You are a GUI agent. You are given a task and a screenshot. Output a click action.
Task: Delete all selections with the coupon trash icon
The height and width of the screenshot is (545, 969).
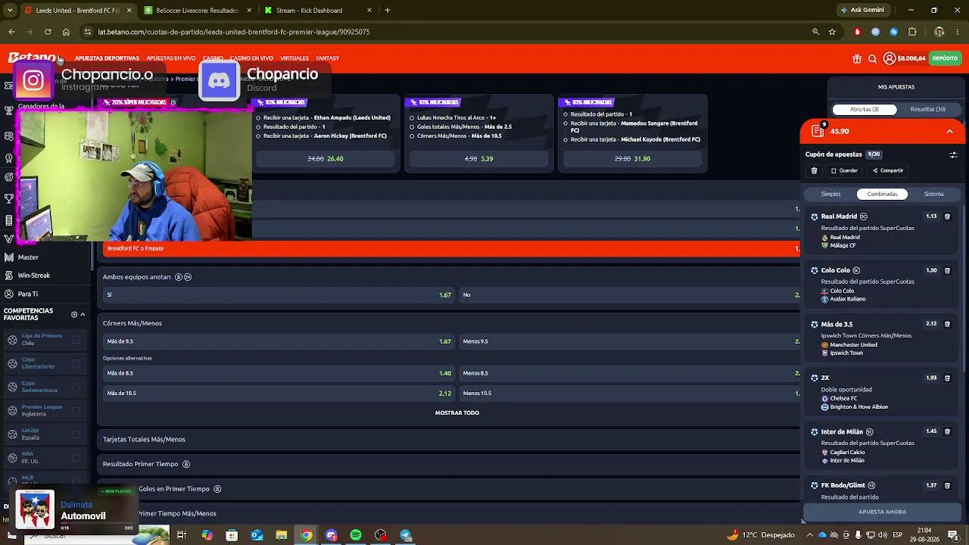(814, 171)
